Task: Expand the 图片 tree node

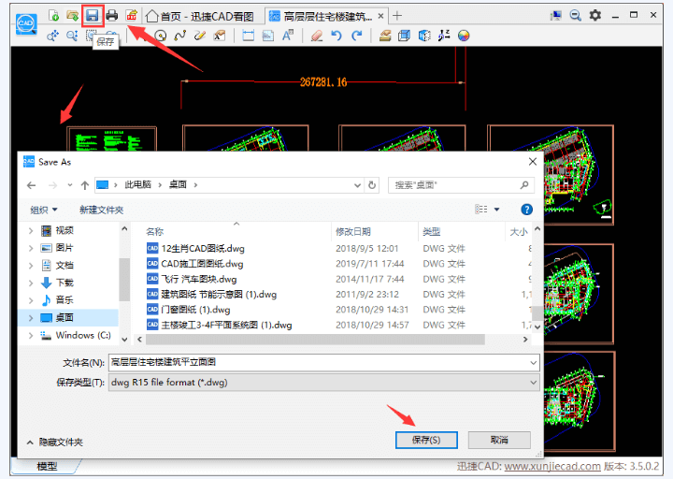Action: pos(31,248)
